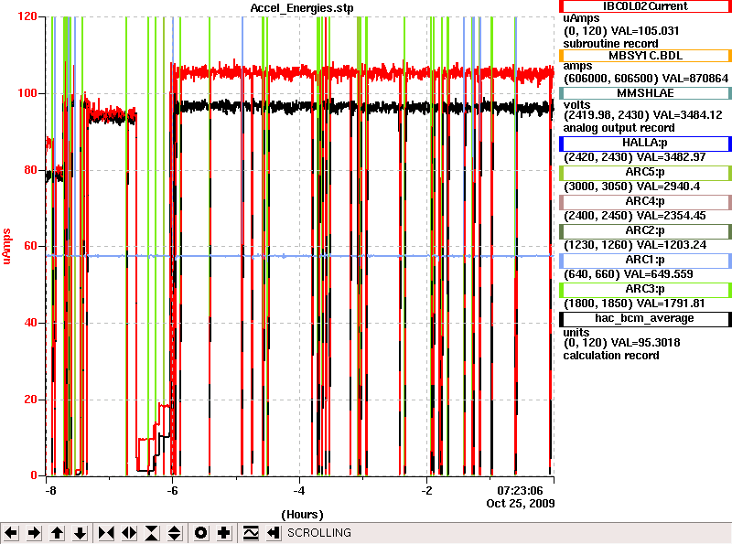Click the vertical up-down diamond zoom icon

pos(175,533)
